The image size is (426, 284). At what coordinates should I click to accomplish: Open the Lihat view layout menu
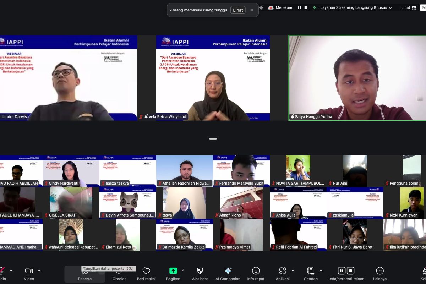pos(409,7)
